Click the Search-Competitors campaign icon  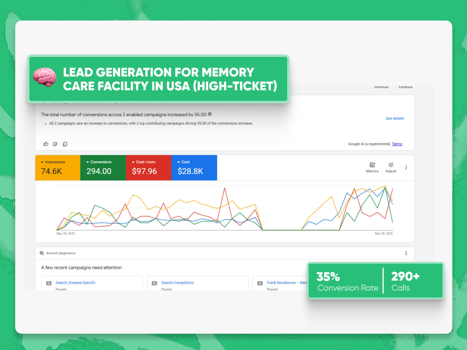[x=154, y=283]
